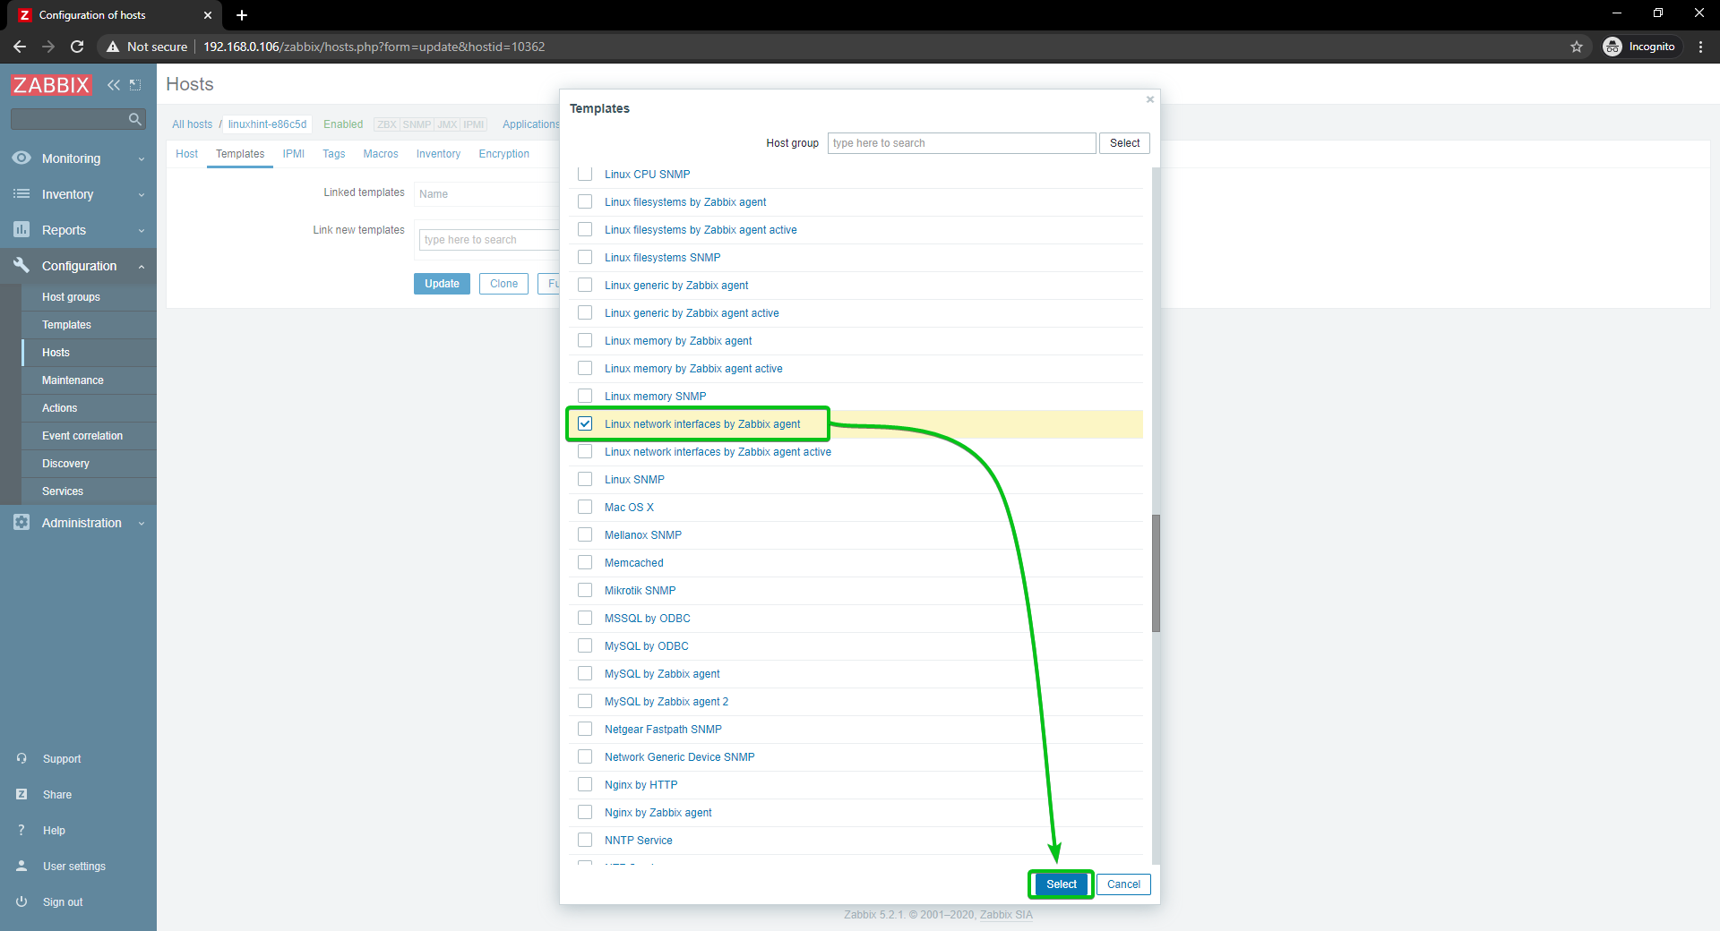Viewport: 1720px width, 931px height.
Task: Click the User settings person icon
Action: click(x=21, y=866)
